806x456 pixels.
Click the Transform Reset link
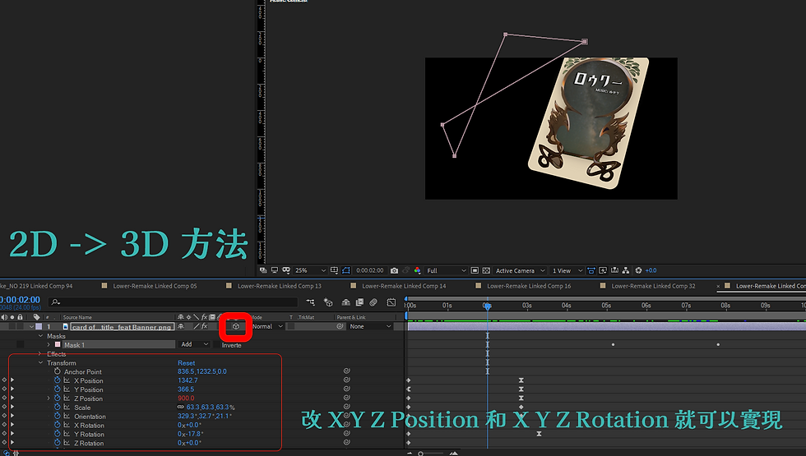tap(186, 362)
